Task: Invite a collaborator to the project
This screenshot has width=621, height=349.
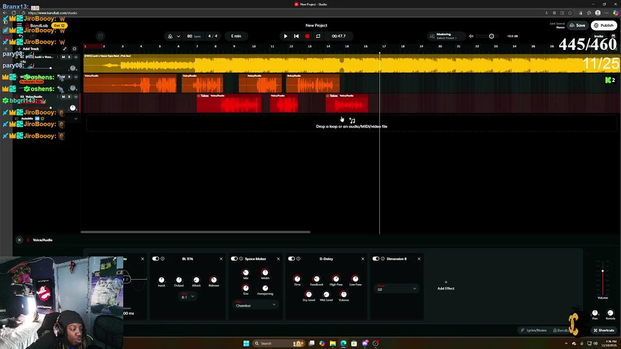Action: (599, 36)
